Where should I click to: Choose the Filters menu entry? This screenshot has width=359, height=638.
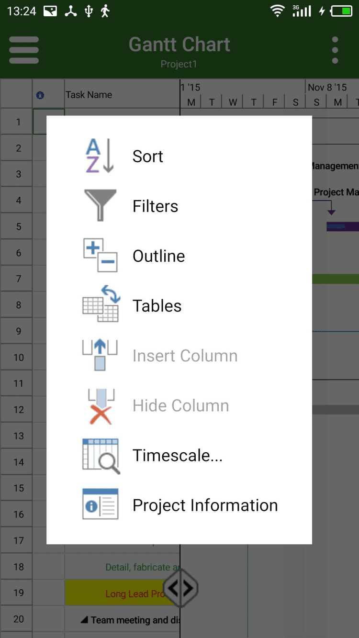[x=155, y=206]
